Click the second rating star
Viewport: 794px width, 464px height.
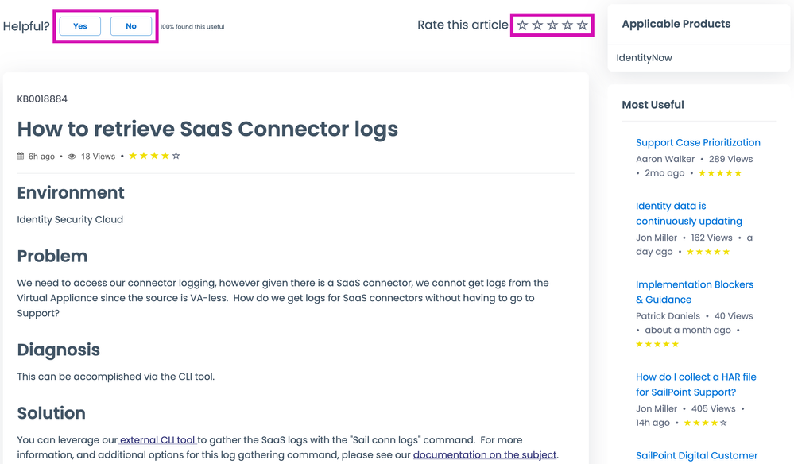537,25
